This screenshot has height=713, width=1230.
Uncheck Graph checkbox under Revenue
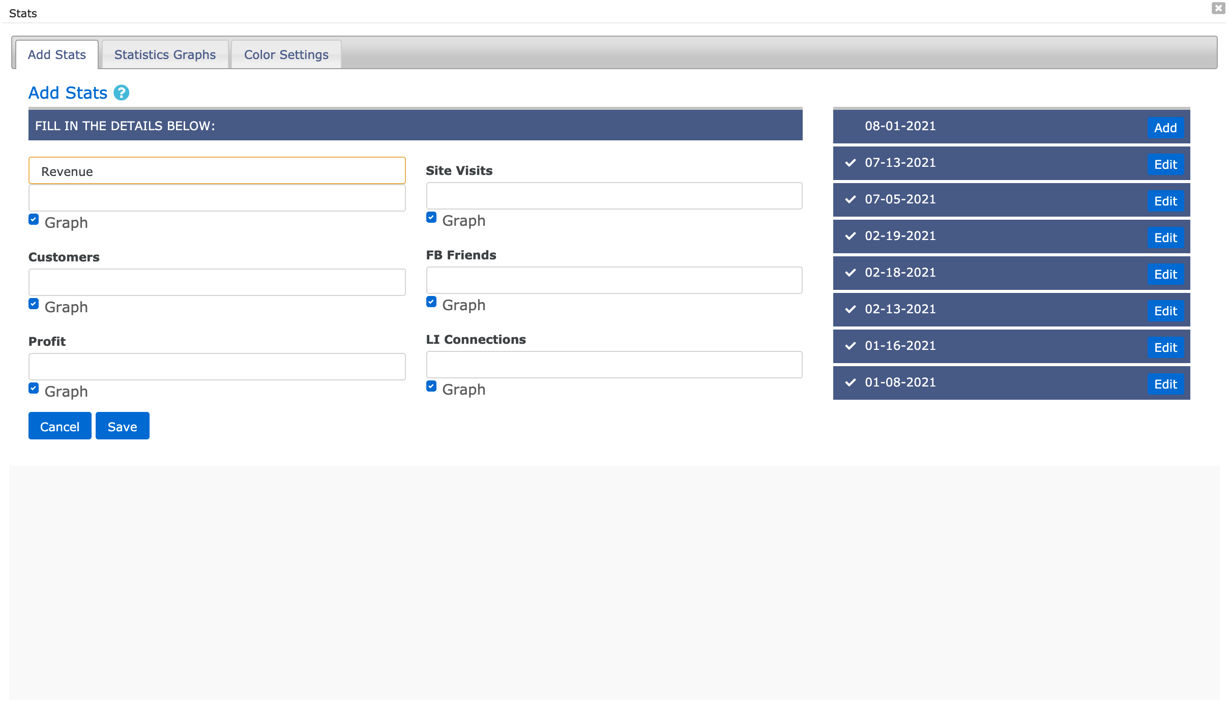coord(34,220)
